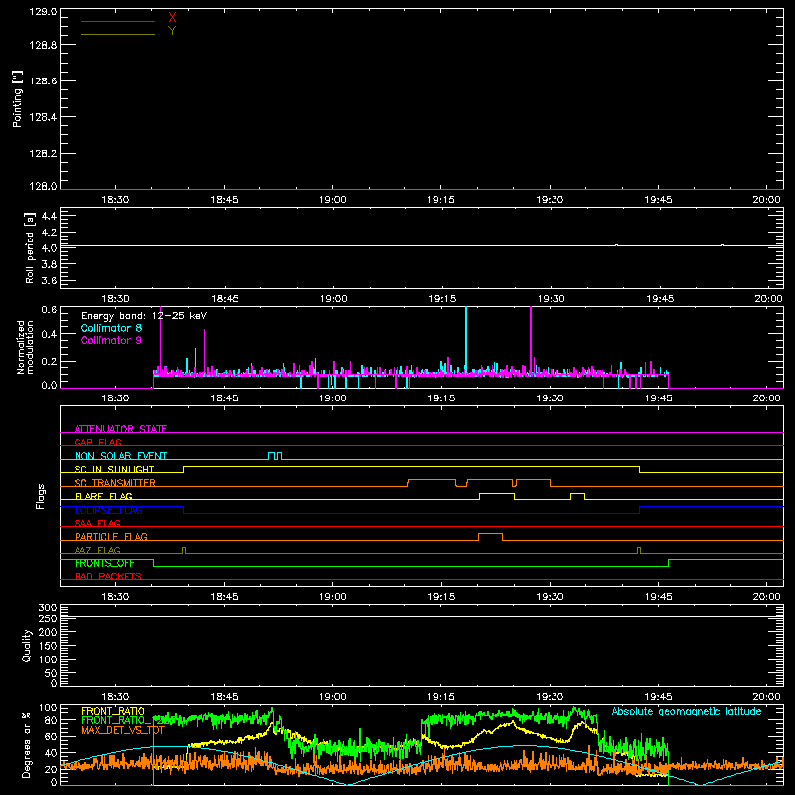This screenshot has width=795, height=795.
Task: Click the SAA_FLAG label
Action: click(x=97, y=523)
